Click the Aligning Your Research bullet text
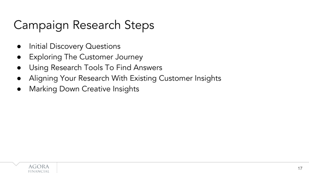309x173 pixels. click(x=125, y=78)
